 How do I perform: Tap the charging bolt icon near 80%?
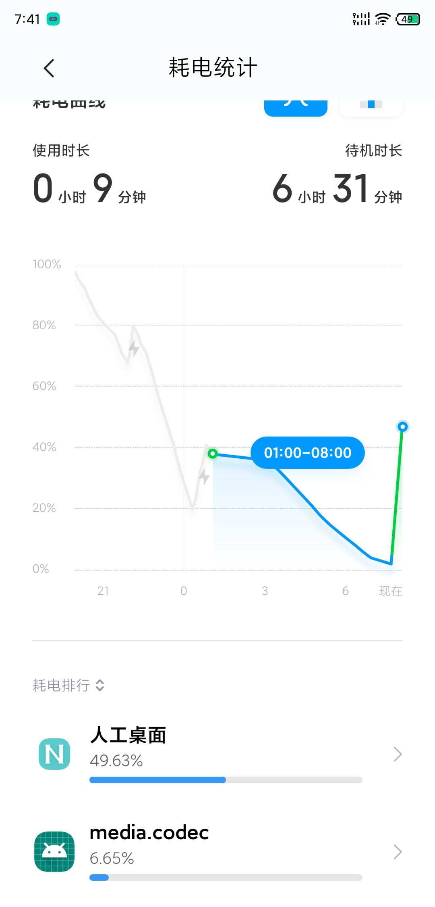pos(134,348)
